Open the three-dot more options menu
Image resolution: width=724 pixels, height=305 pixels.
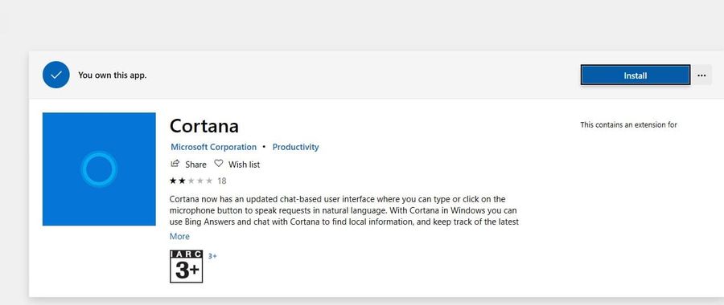pos(701,75)
